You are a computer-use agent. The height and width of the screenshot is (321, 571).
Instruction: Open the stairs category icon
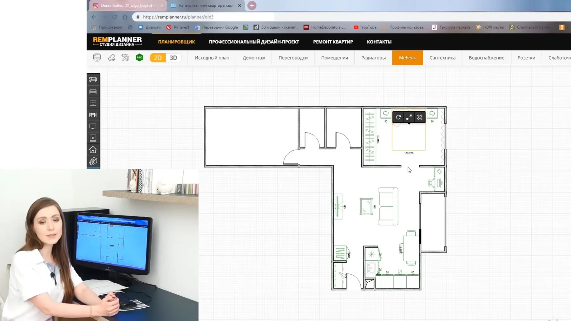[93, 161]
